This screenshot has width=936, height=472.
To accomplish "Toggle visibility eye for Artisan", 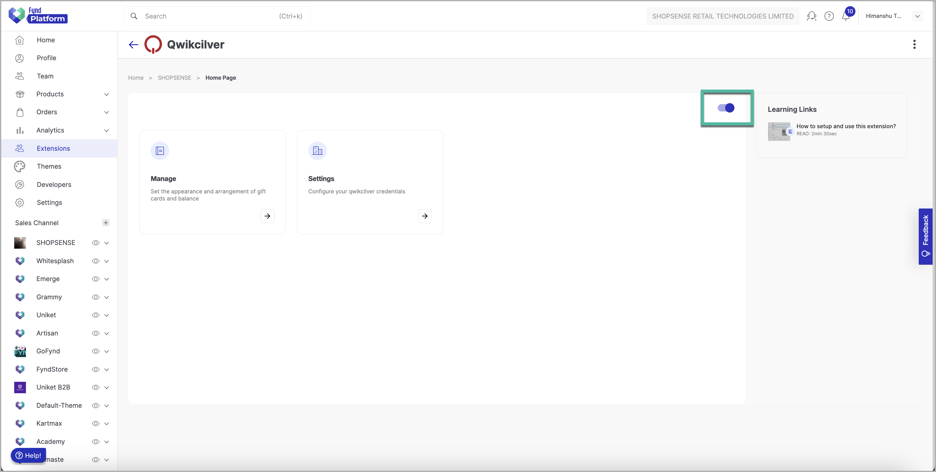I will [x=96, y=333].
